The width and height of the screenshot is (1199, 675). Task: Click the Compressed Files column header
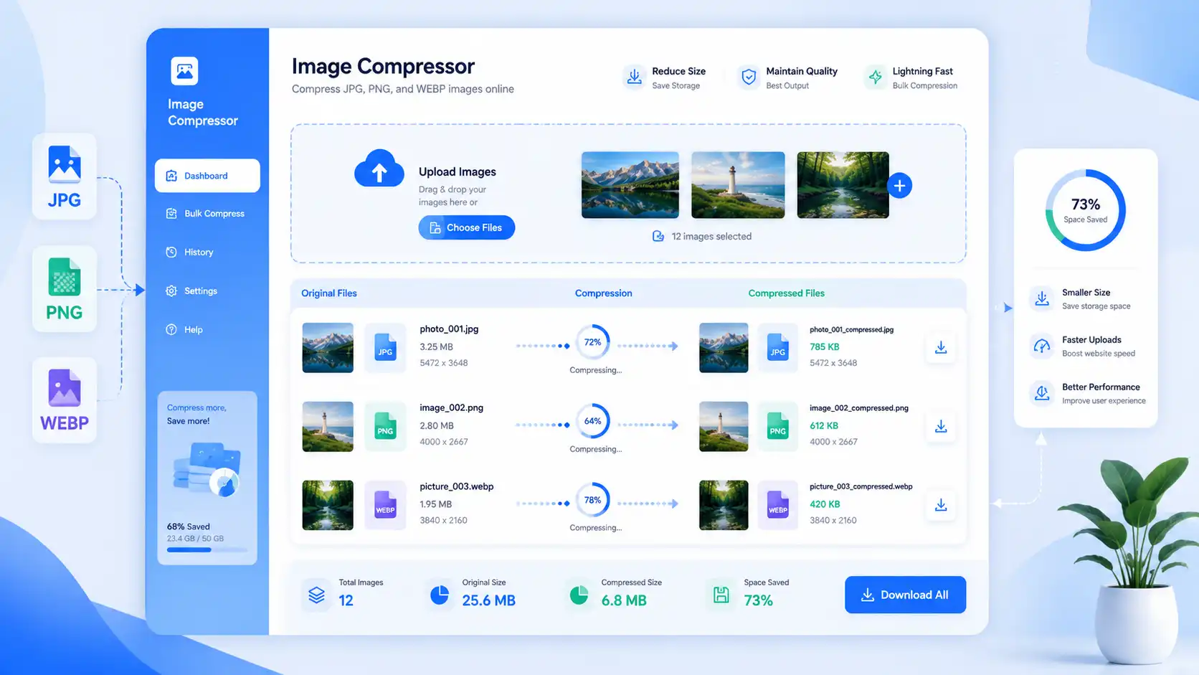coord(787,293)
